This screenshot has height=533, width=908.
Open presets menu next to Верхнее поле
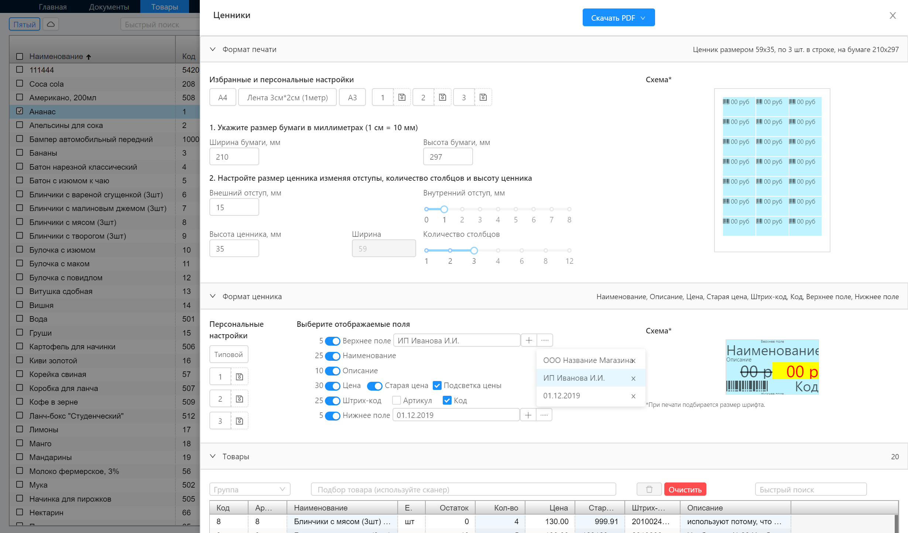545,340
